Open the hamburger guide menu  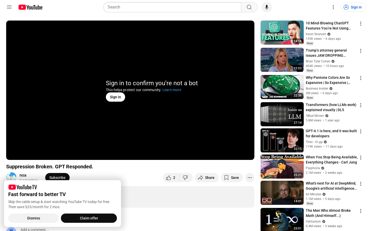[9, 7]
